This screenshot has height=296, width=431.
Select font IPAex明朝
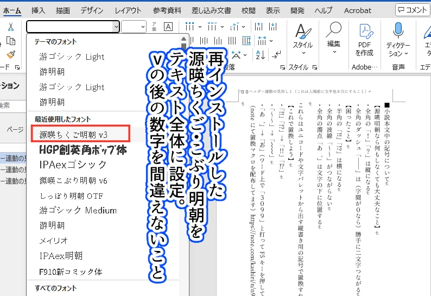click(x=61, y=256)
